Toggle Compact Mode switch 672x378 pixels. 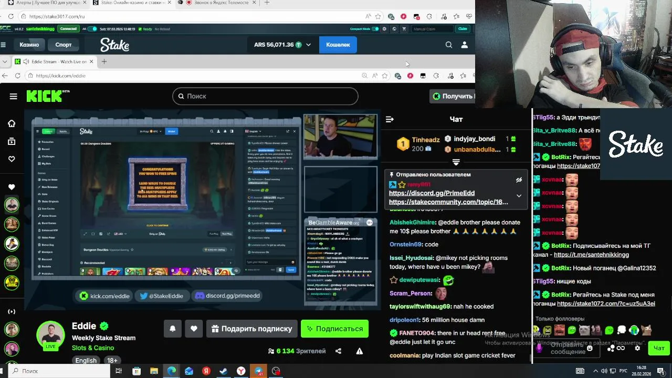(x=375, y=29)
